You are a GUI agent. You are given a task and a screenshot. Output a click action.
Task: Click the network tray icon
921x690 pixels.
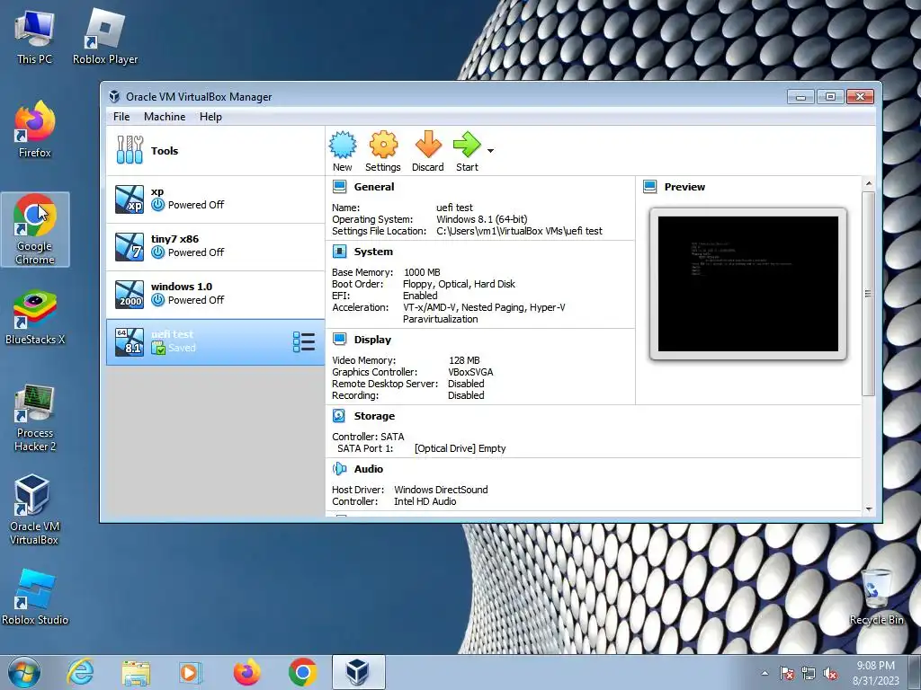click(809, 674)
